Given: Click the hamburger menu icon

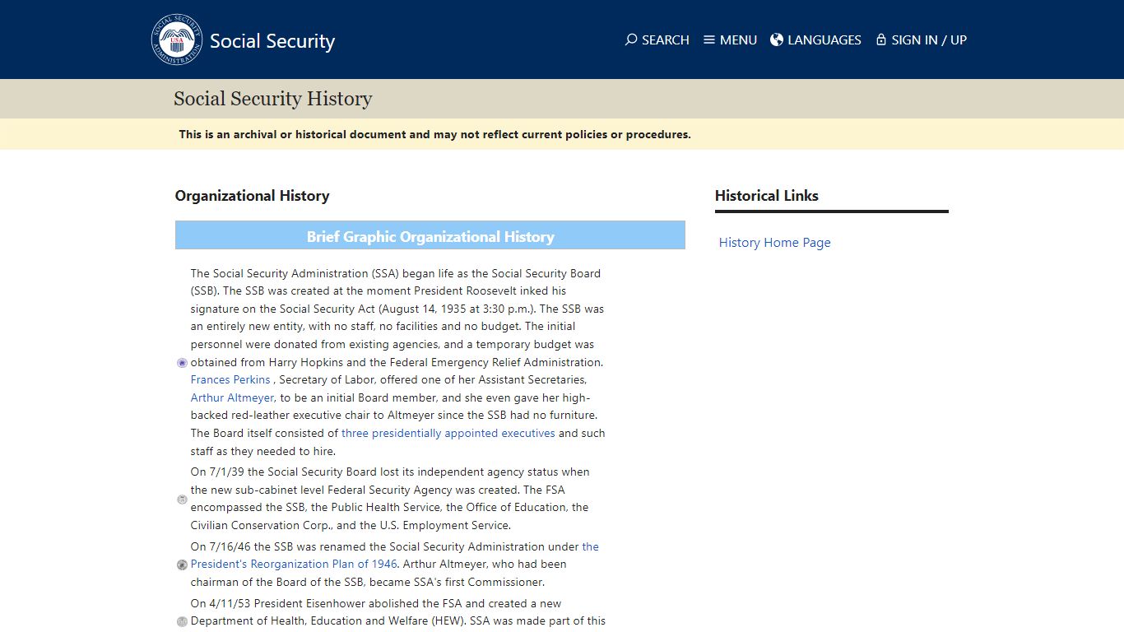Looking at the screenshot, I should coord(709,39).
